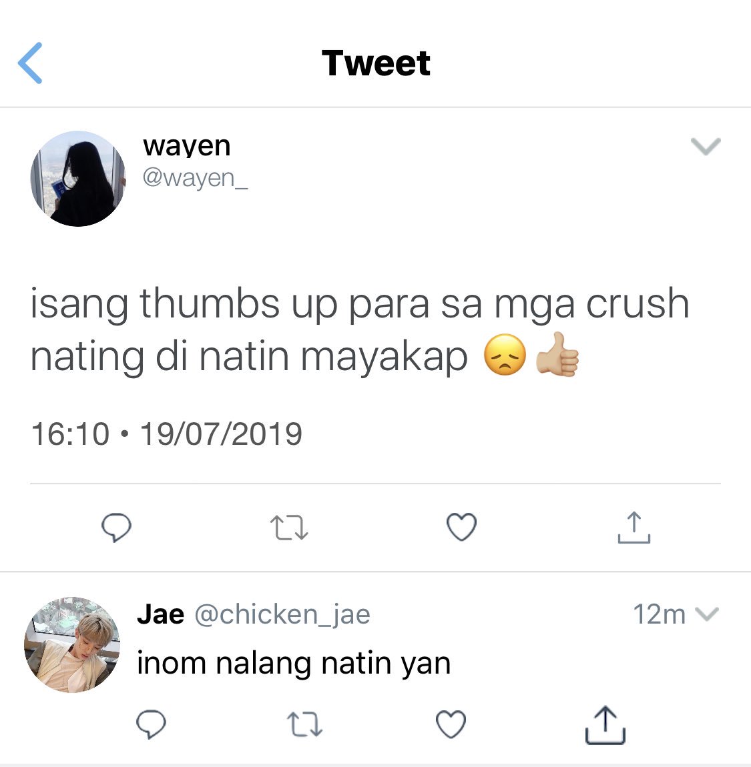The image size is (751, 767).
Task: Like Jae's reply with the heart
Action: (x=451, y=724)
